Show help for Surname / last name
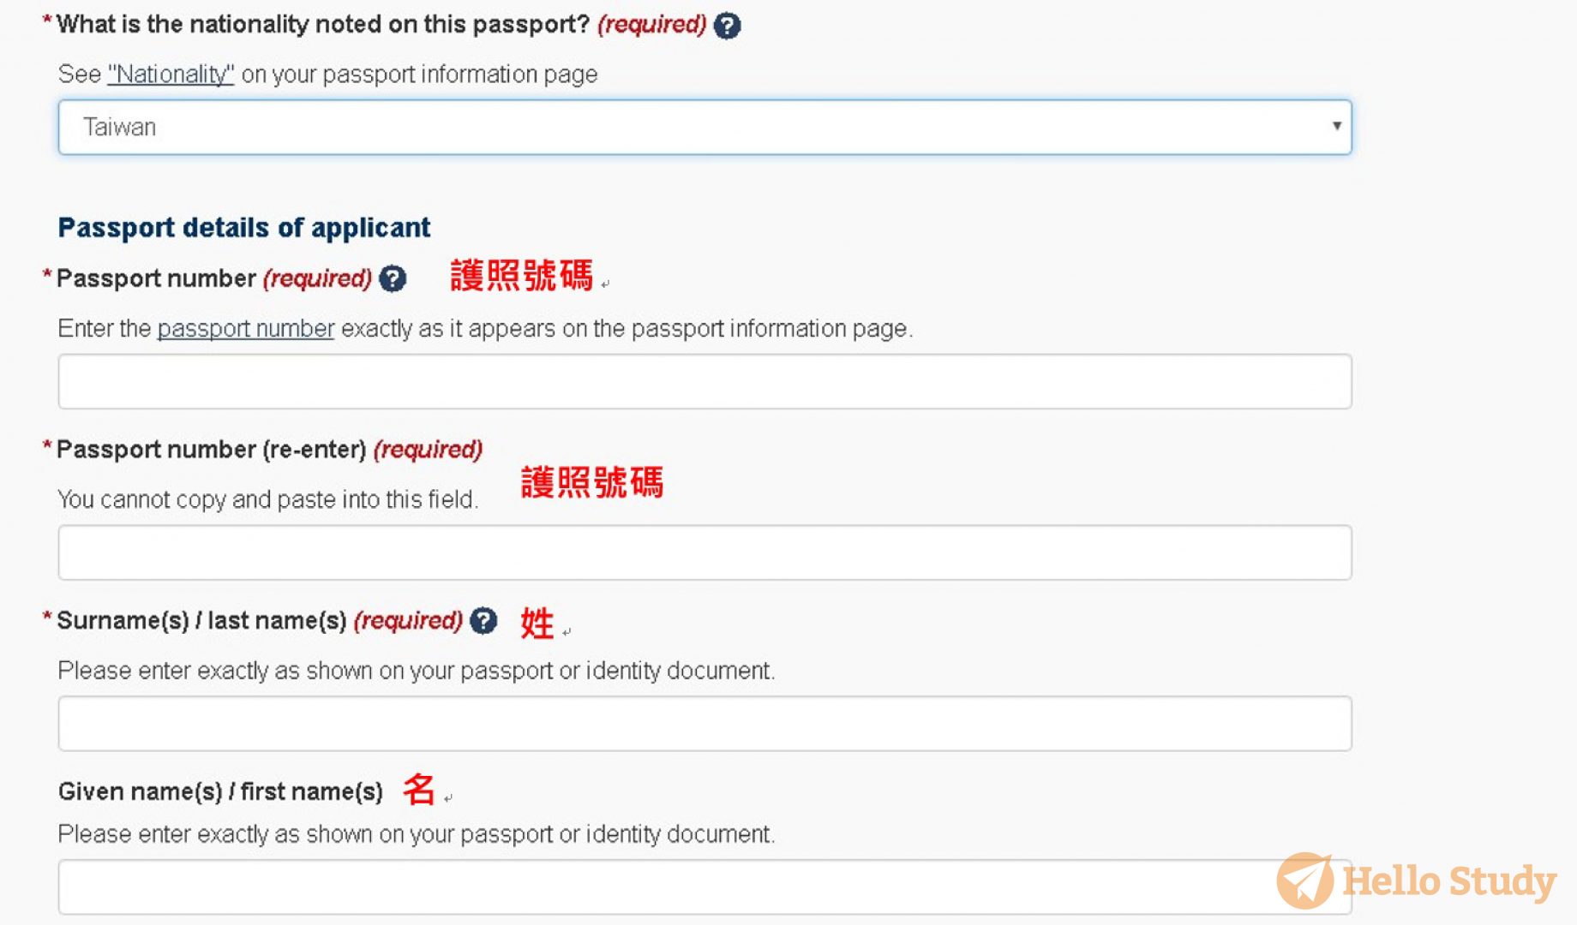The height and width of the screenshot is (925, 1577). [483, 620]
